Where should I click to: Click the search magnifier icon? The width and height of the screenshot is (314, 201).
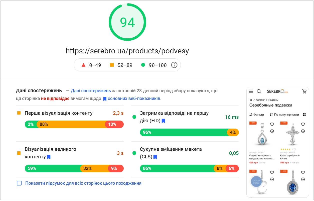coord(259,91)
